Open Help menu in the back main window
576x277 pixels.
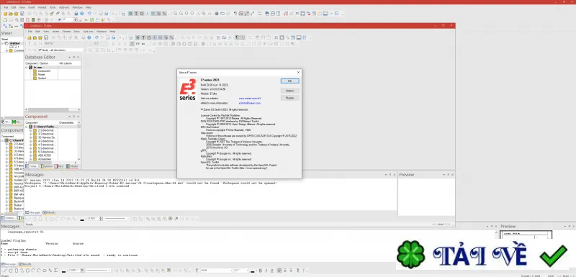89,7
